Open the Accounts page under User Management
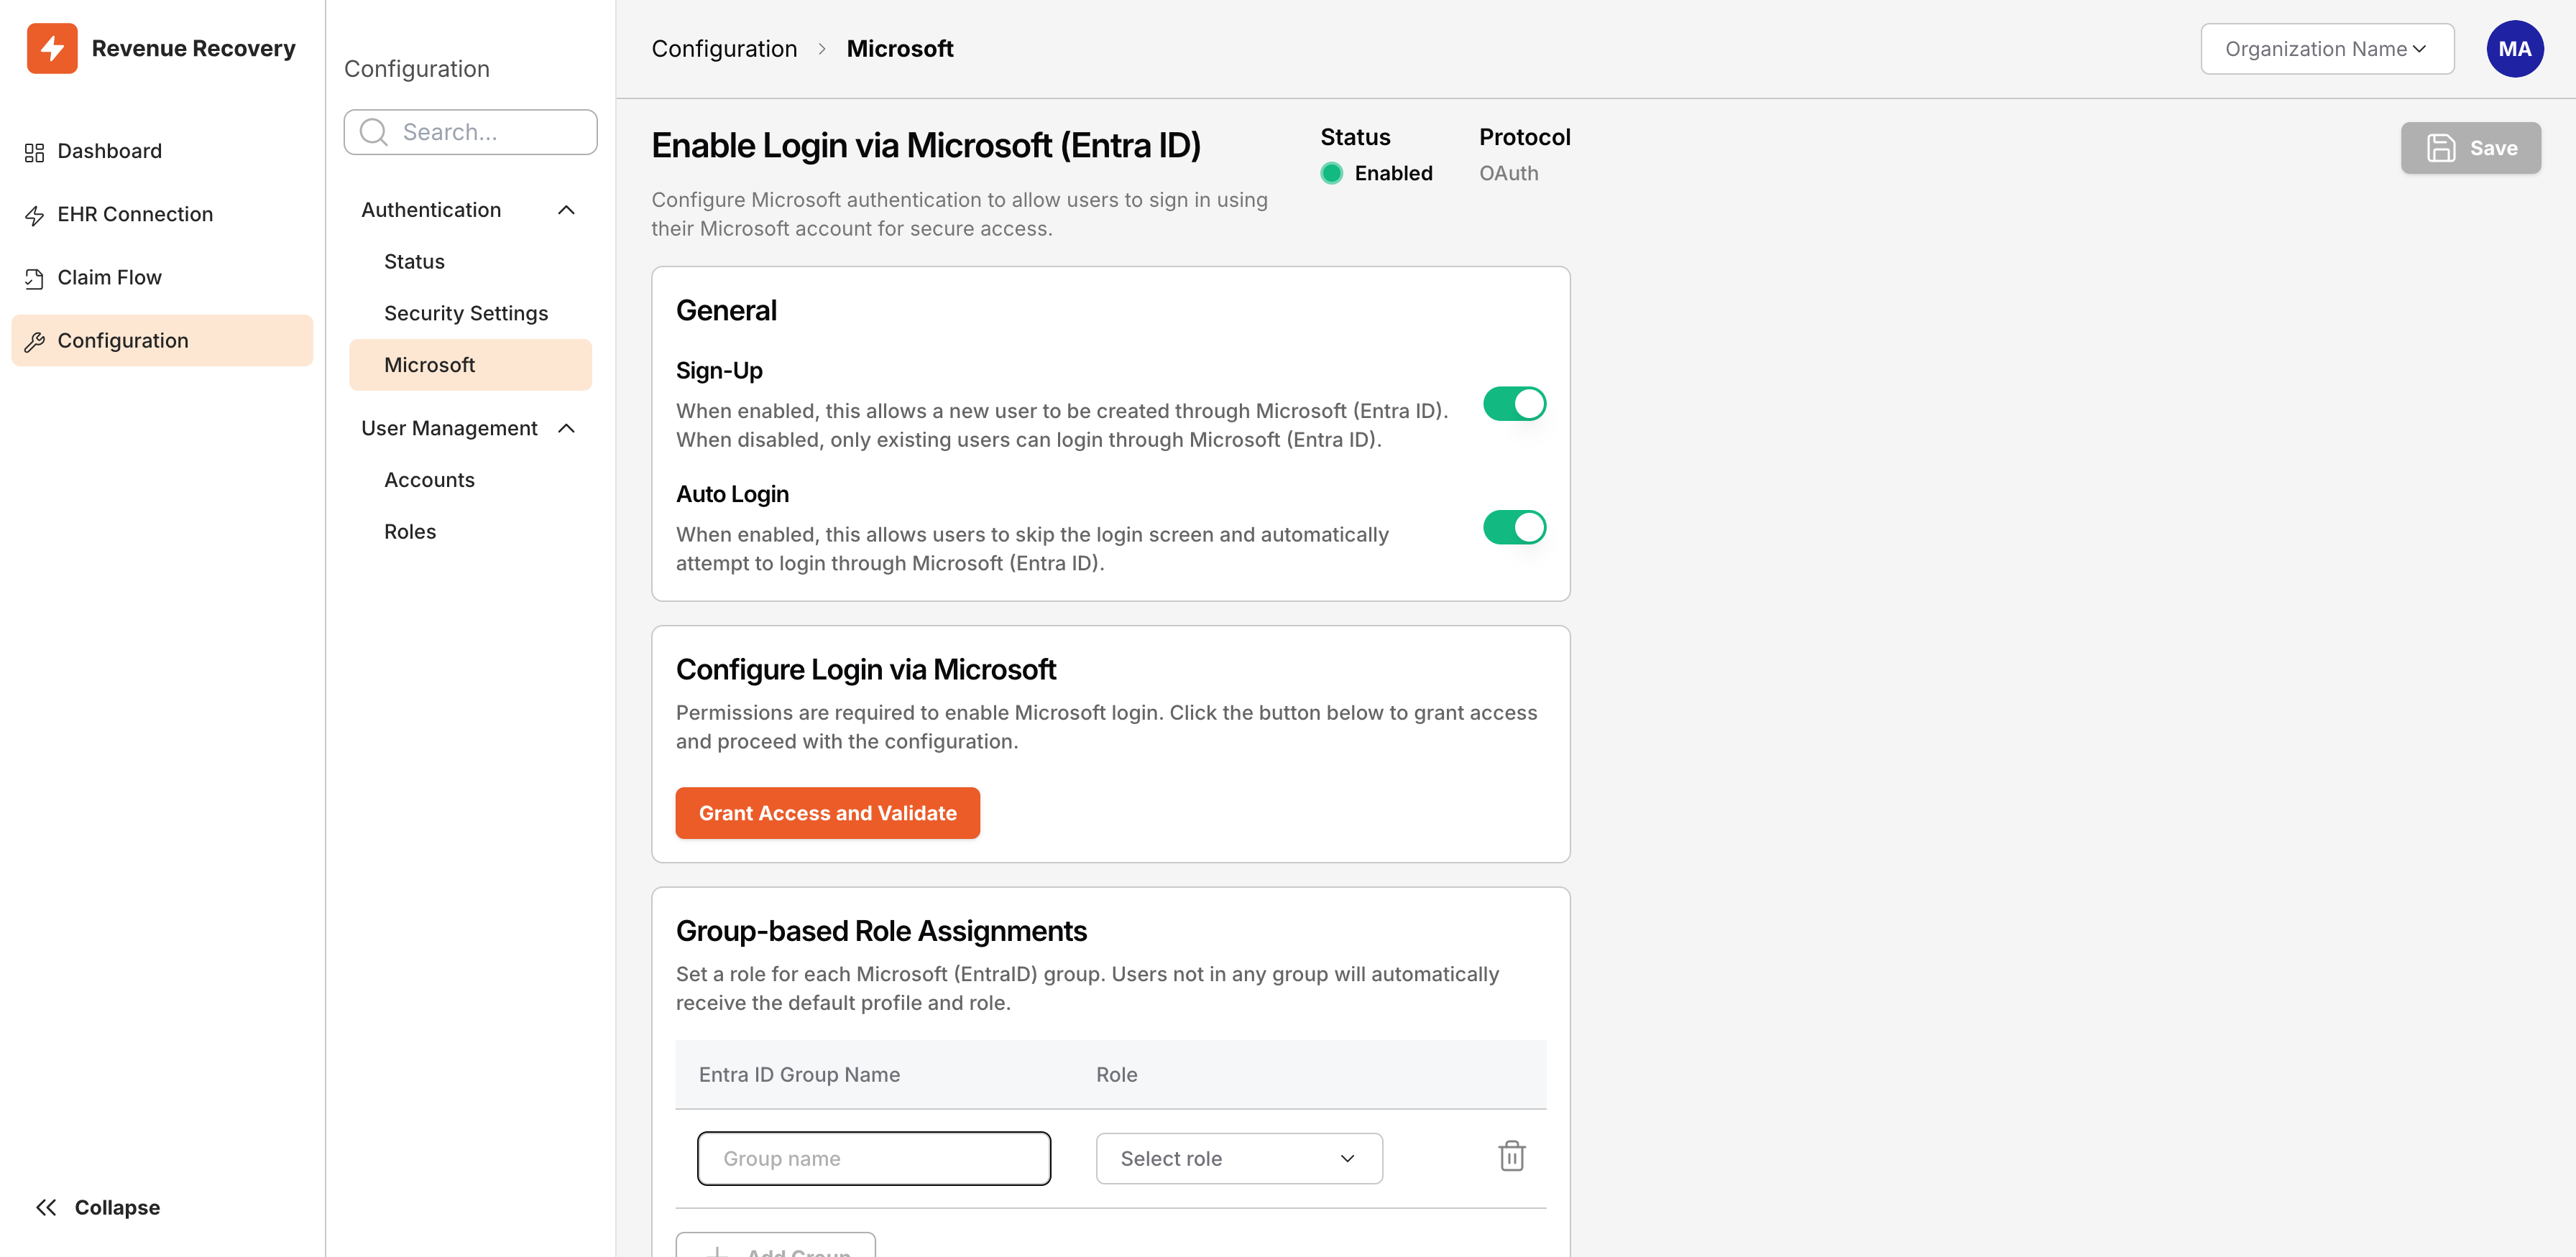The image size is (2576, 1257). (429, 480)
